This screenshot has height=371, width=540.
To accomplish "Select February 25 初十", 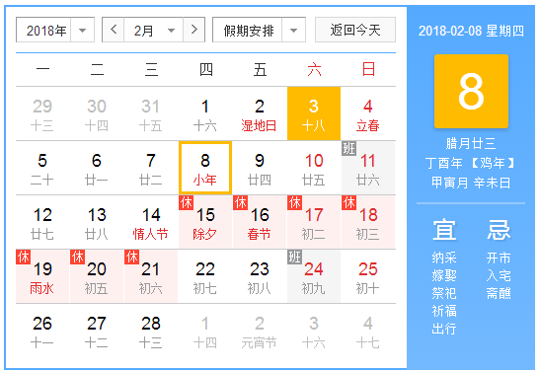I will [x=368, y=276].
